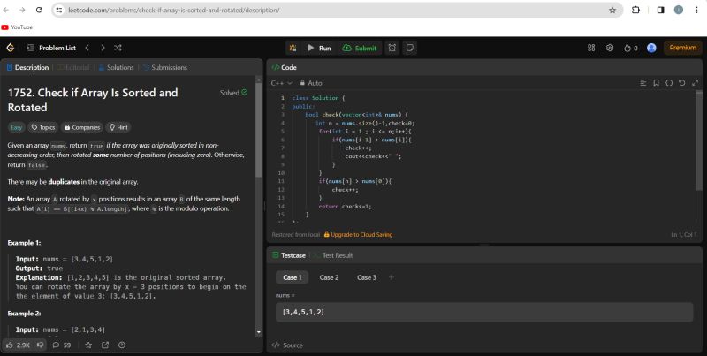Expand the Topics tag
This screenshot has height=356, width=707.
point(42,127)
